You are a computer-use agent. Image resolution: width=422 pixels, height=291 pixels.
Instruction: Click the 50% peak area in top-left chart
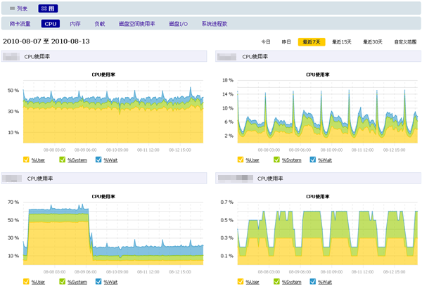tap(191, 89)
